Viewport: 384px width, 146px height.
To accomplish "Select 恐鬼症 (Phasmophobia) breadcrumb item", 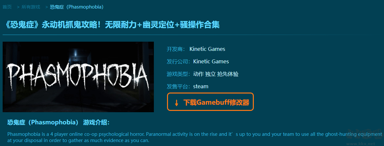I will pyautogui.click(x=77, y=7).
